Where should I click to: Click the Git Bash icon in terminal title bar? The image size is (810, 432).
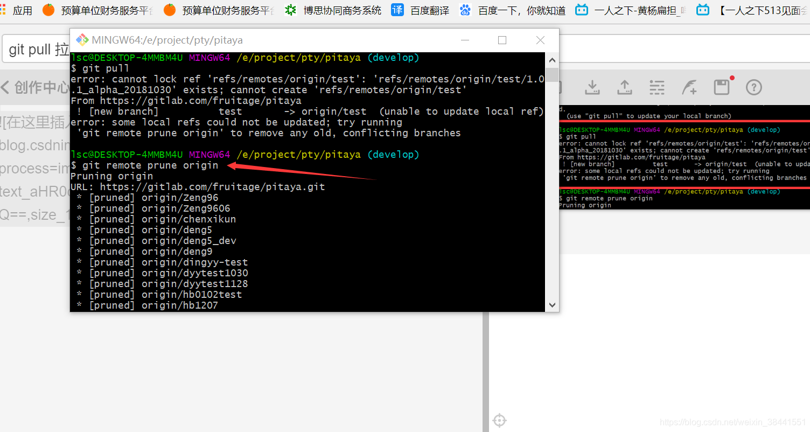tap(82, 40)
